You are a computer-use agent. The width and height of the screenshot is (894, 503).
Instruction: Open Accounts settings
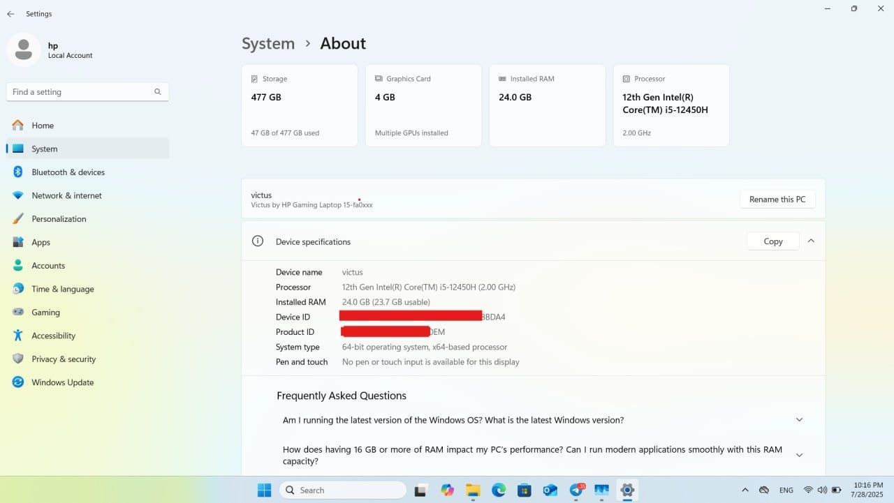[x=87, y=266]
